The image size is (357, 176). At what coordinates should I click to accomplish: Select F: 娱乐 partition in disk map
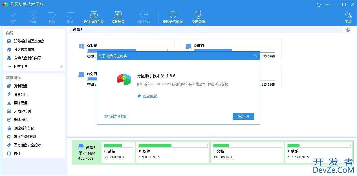319,152
